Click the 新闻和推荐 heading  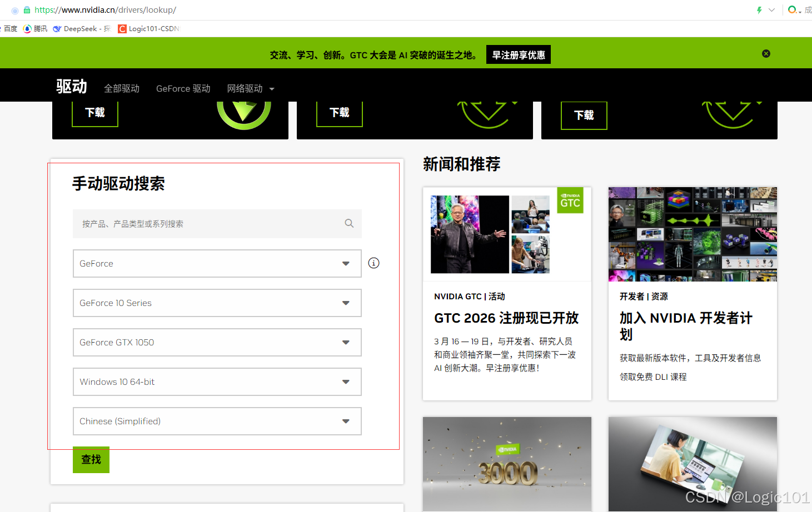pos(462,164)
